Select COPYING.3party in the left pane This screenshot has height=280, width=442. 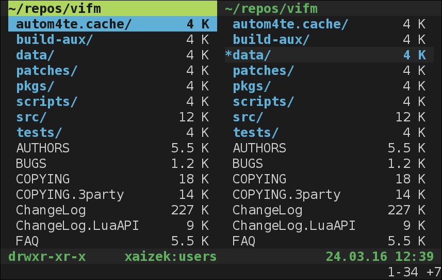point(113,195)
